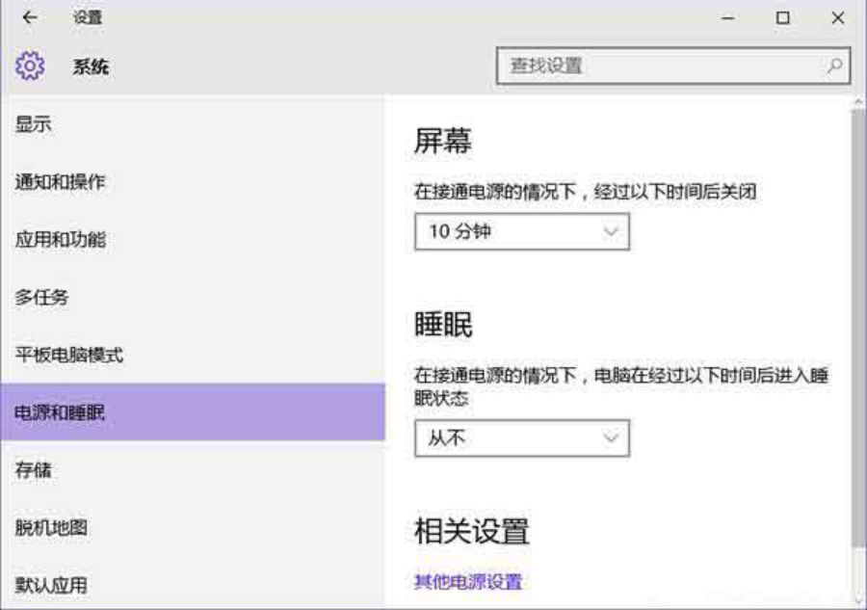Viewport: 867px width, 610px height.
Task: Select the 电源和睡眠 sidebar item
Action: click(x=60, y=412)
